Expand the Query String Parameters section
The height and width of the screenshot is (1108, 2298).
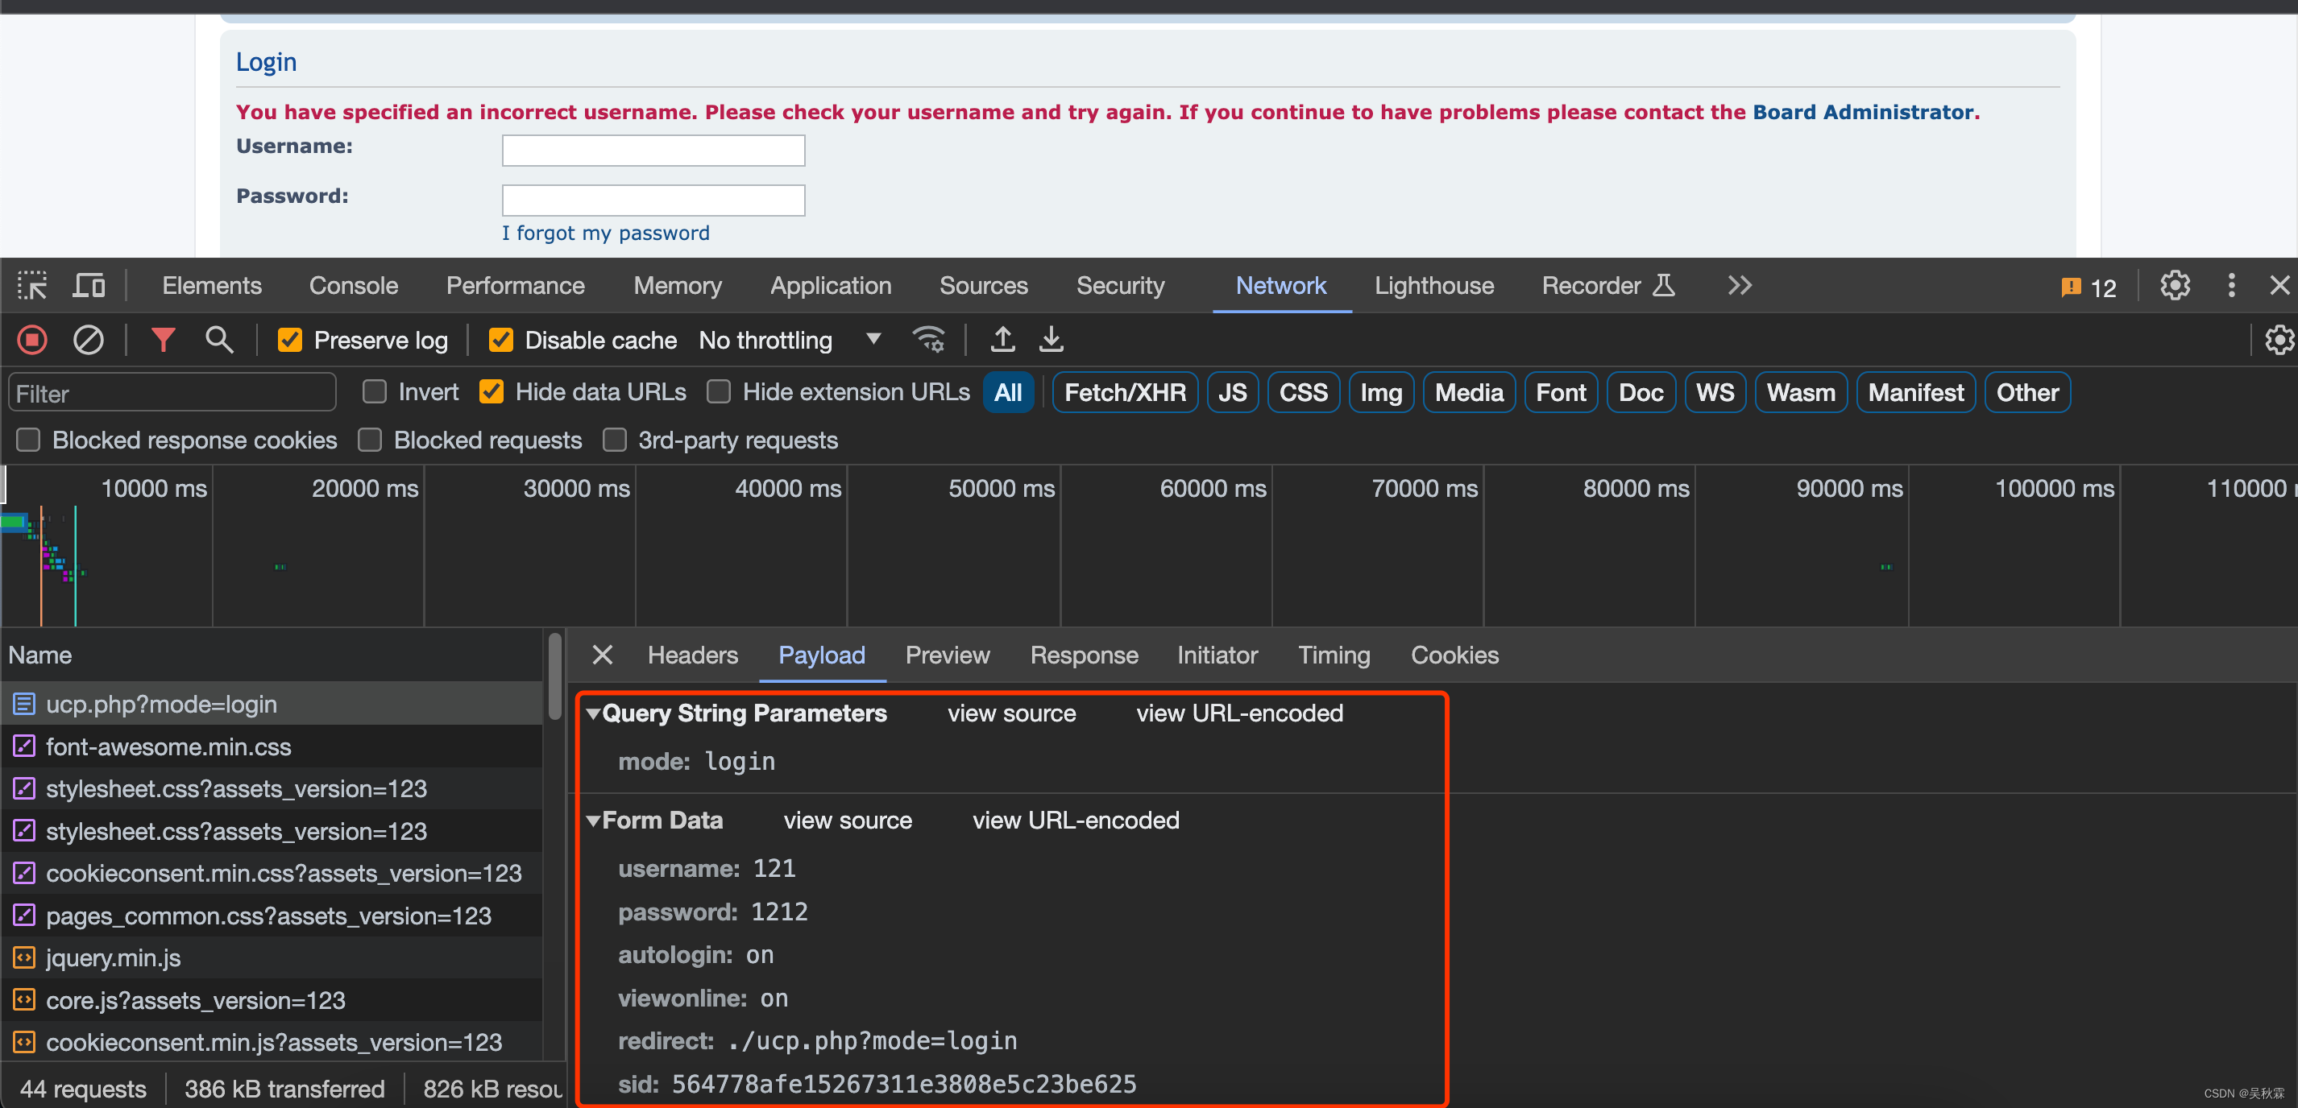[594, 713]
